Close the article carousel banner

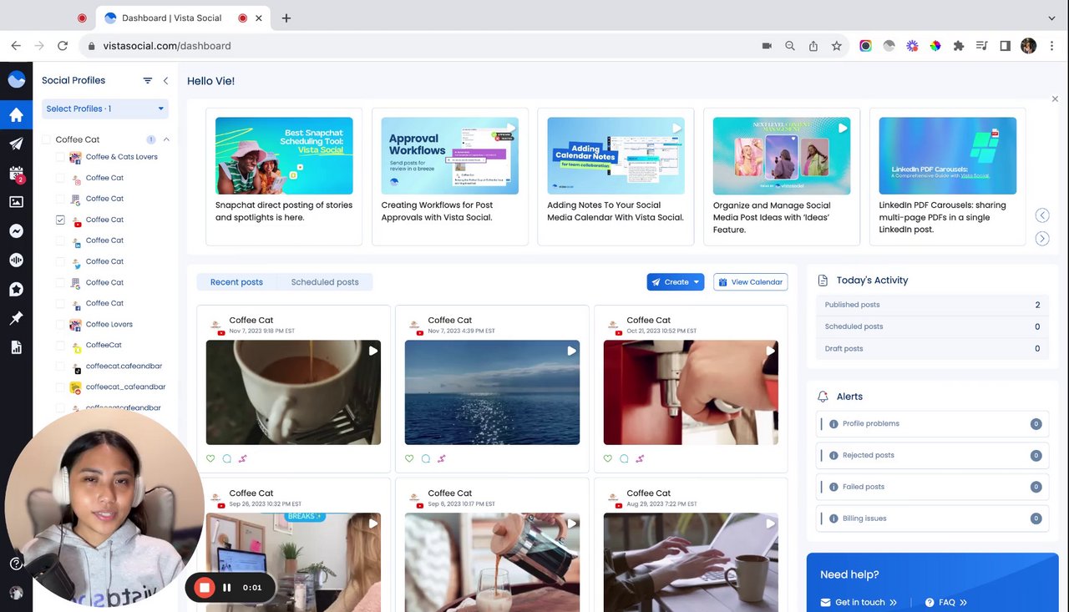1055,99
